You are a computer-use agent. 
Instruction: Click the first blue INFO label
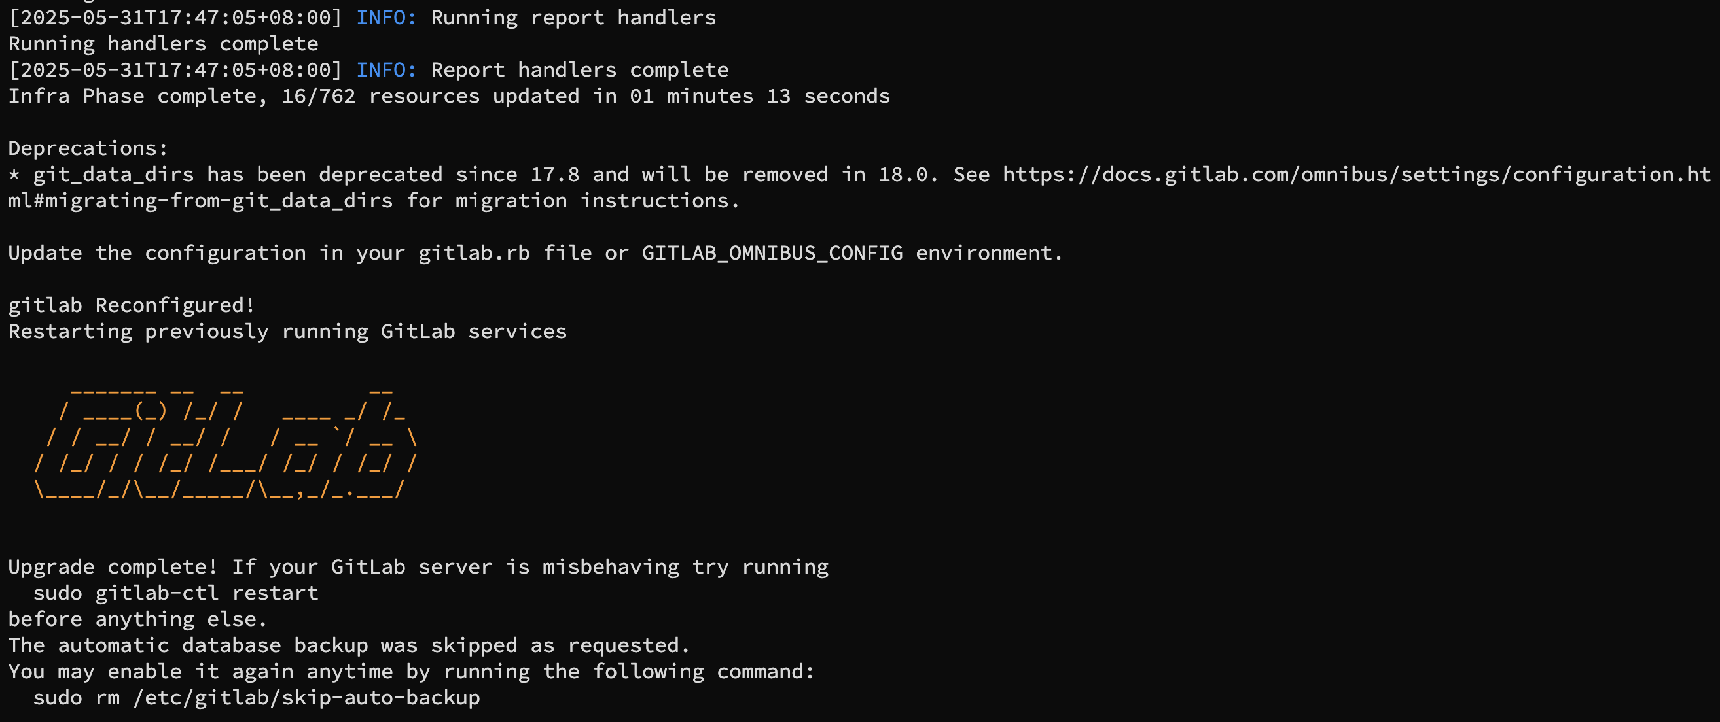point(386,18)
